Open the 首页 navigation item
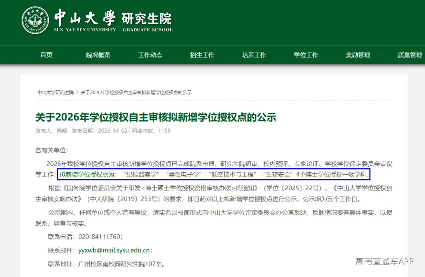 point(46,55)
